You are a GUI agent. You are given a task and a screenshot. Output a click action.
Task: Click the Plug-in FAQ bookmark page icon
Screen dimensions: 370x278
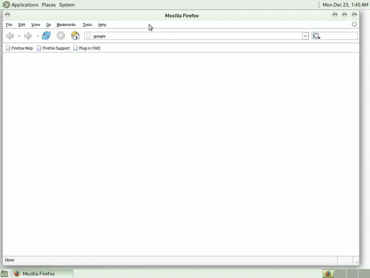click(75, 48)
